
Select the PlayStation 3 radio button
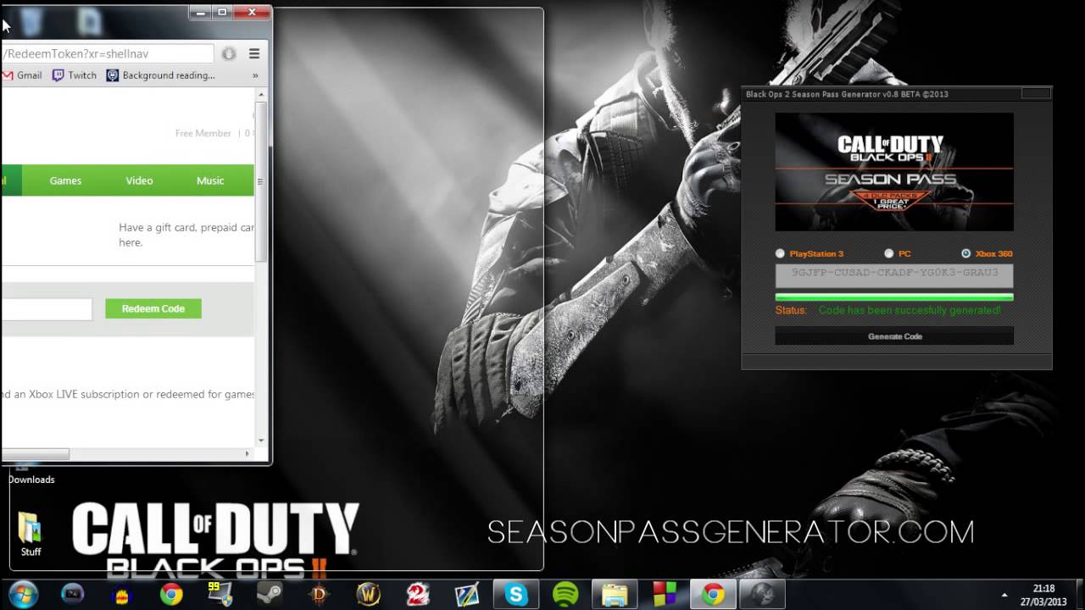pos(780,253)
